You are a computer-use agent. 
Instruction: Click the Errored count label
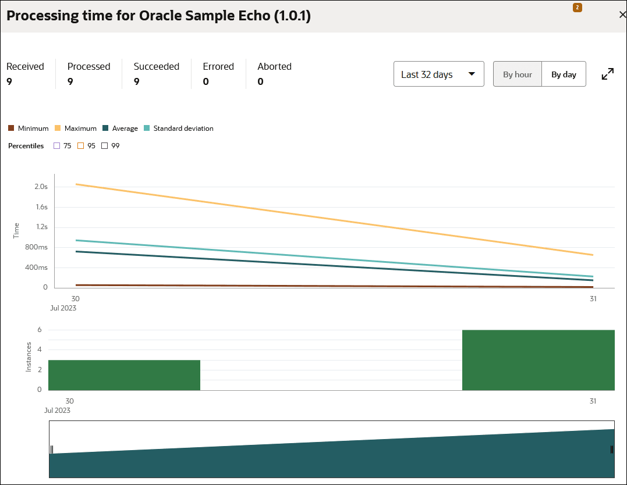point(218,66)
